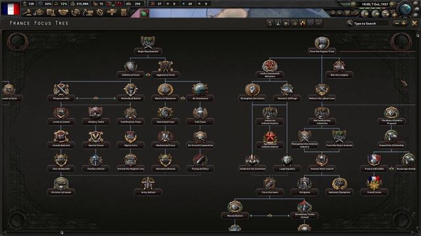Open the production gear menu

[100, 12]
